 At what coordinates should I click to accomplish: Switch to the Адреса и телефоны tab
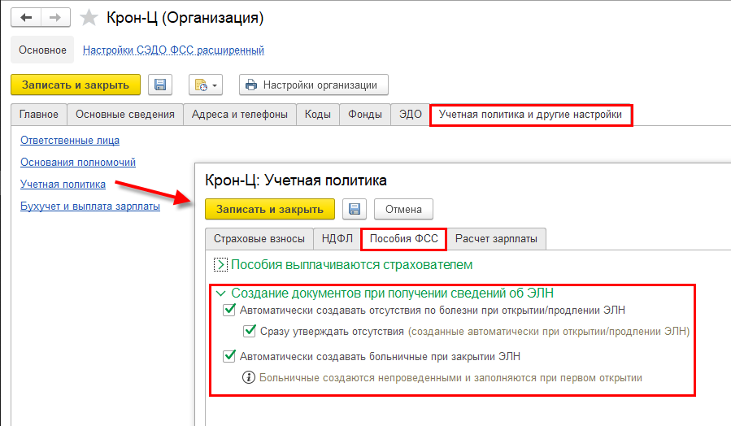click(240, 115)
